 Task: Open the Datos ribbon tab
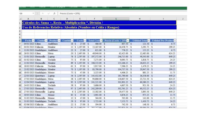click(x=84, y=7)
